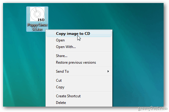Choose Copy image to CD

[x=79, y=34]
